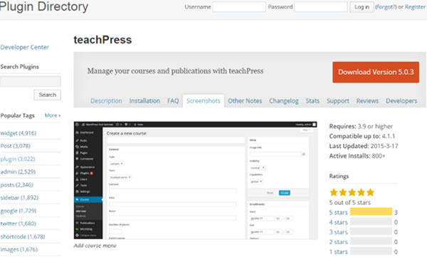The image size is (427, 257).
Task: Open the Developer Center link
Action: coord(24,47)
